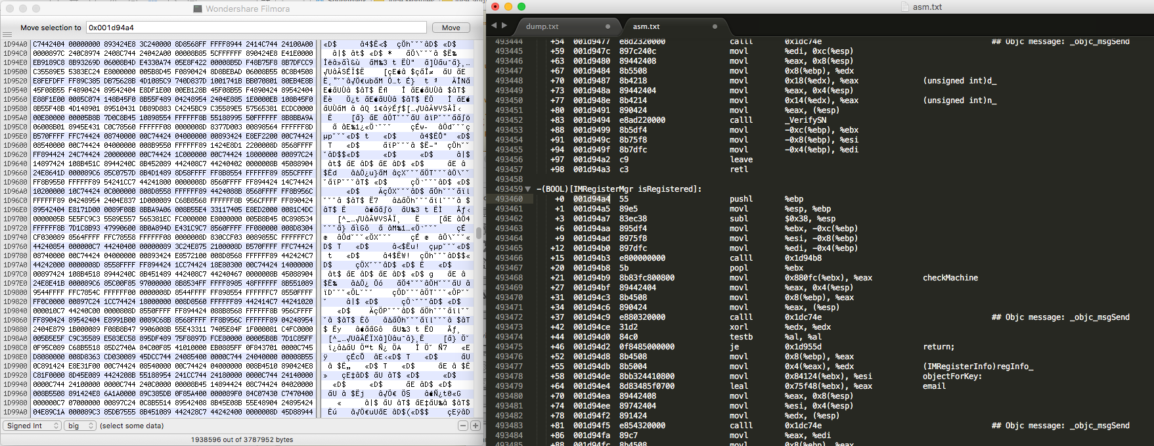Image resolution: width=1154 pixels, height=446 pixels.
Task: Click the previous tab left arrow
Action: [495, 26]
